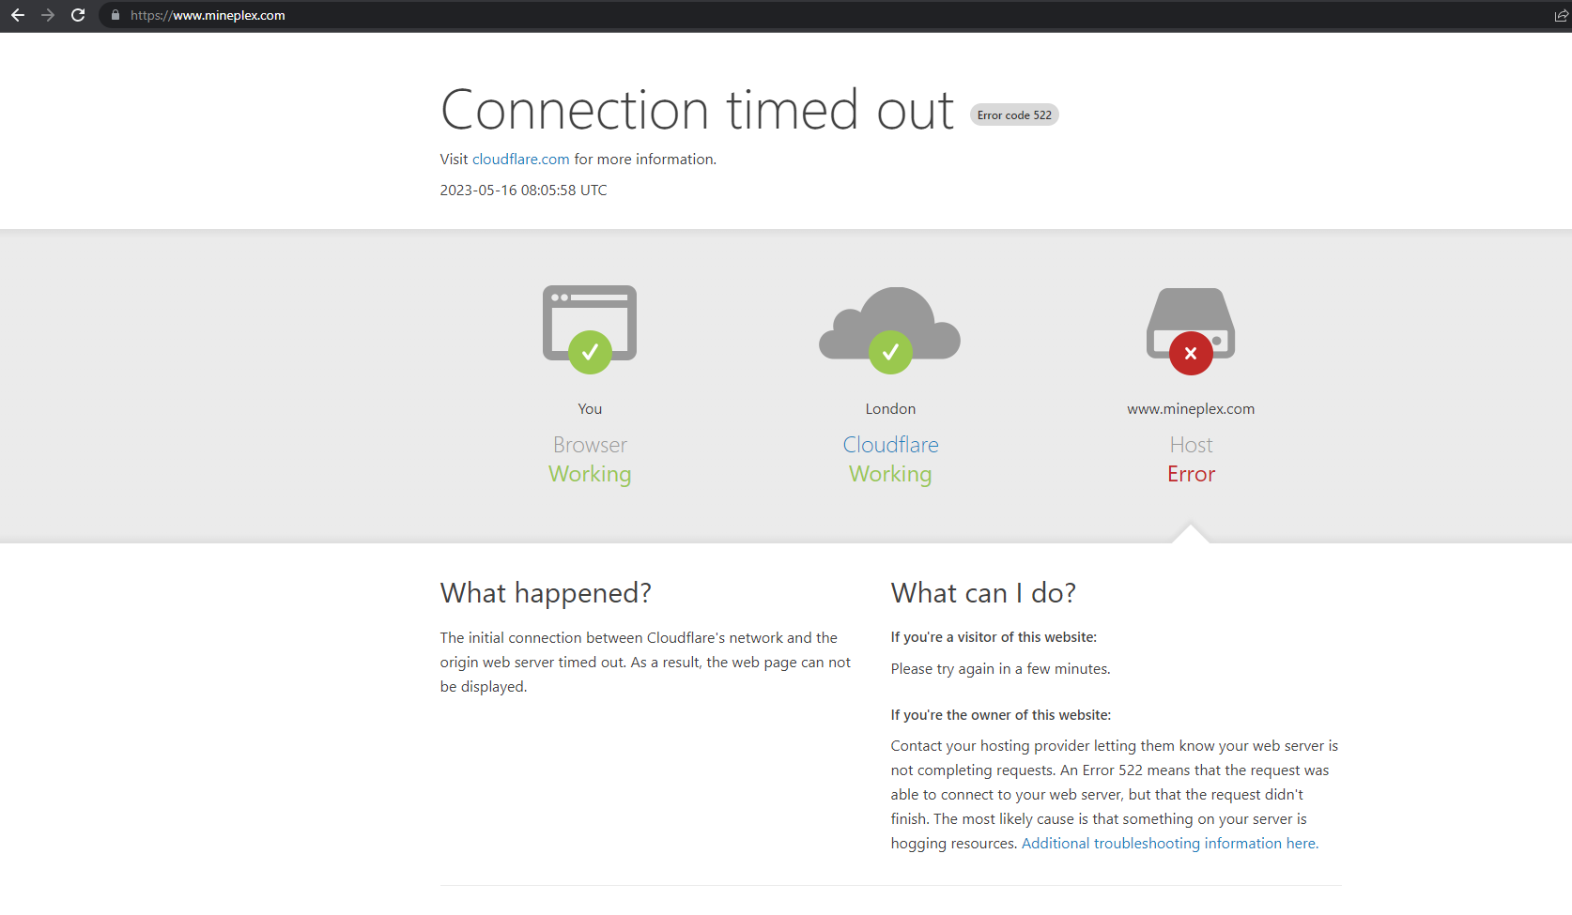Click the green 'Working' status under Cloudflare
Image resolution: width=1572 pixels, height=915 pixels.
[890, 474]
